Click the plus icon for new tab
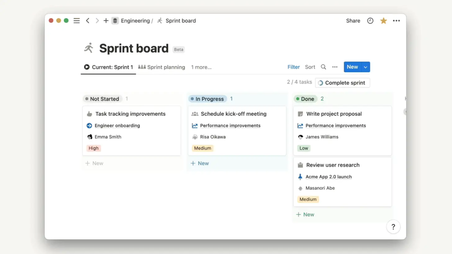 (106, 20)
